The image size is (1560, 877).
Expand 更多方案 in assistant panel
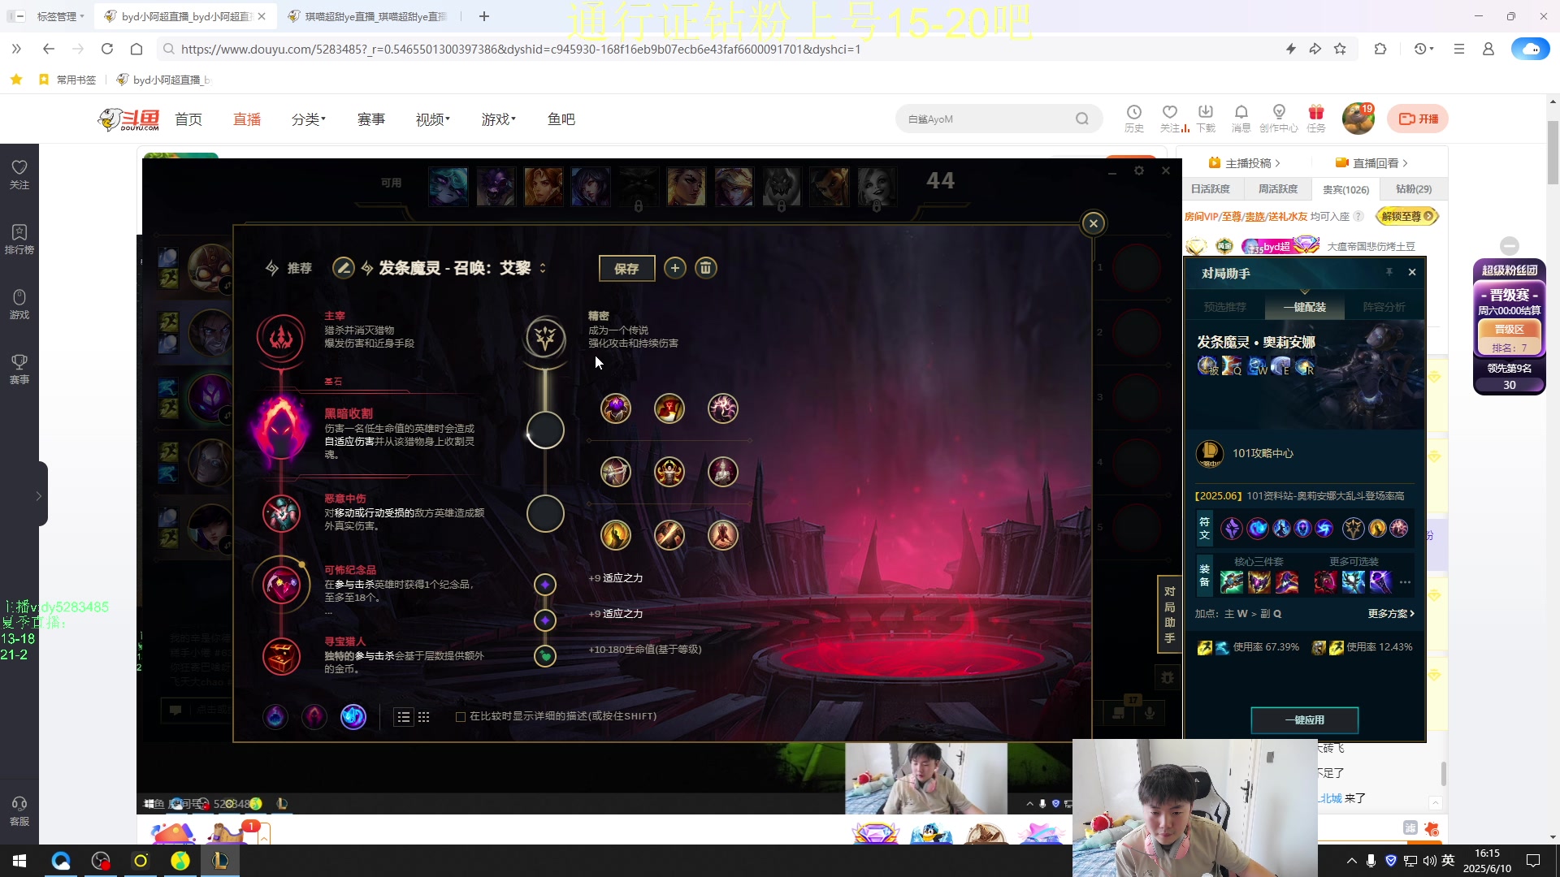point(1391,614)
